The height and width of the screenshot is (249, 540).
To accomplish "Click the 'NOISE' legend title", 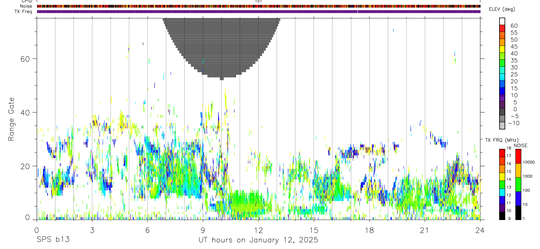I will point(520,145).
